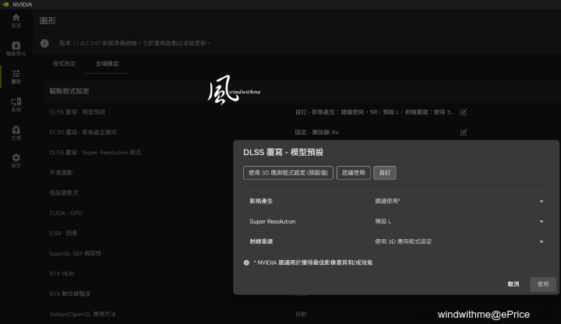The width and height of the screenshot is (561, 324).
Task: Click the NVIDIA logo in title bar
Action: (x=5, y=5)
